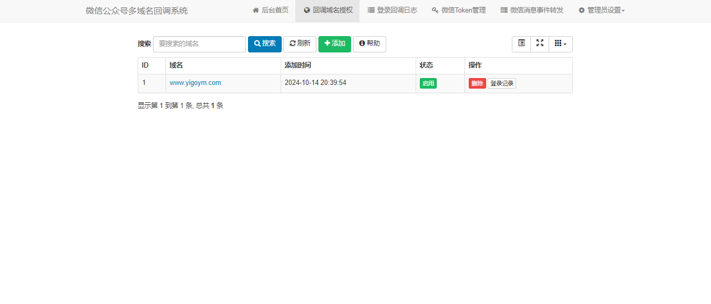The height and width of the screenshot is (304, 711).
Task: Open the www.yigoym.com domain link
Action: point(195,82)
